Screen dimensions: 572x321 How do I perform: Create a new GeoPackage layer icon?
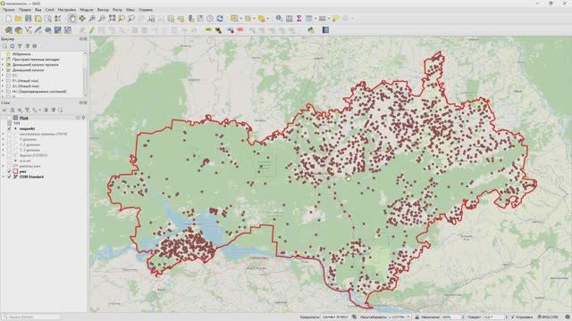click(18, 30)
